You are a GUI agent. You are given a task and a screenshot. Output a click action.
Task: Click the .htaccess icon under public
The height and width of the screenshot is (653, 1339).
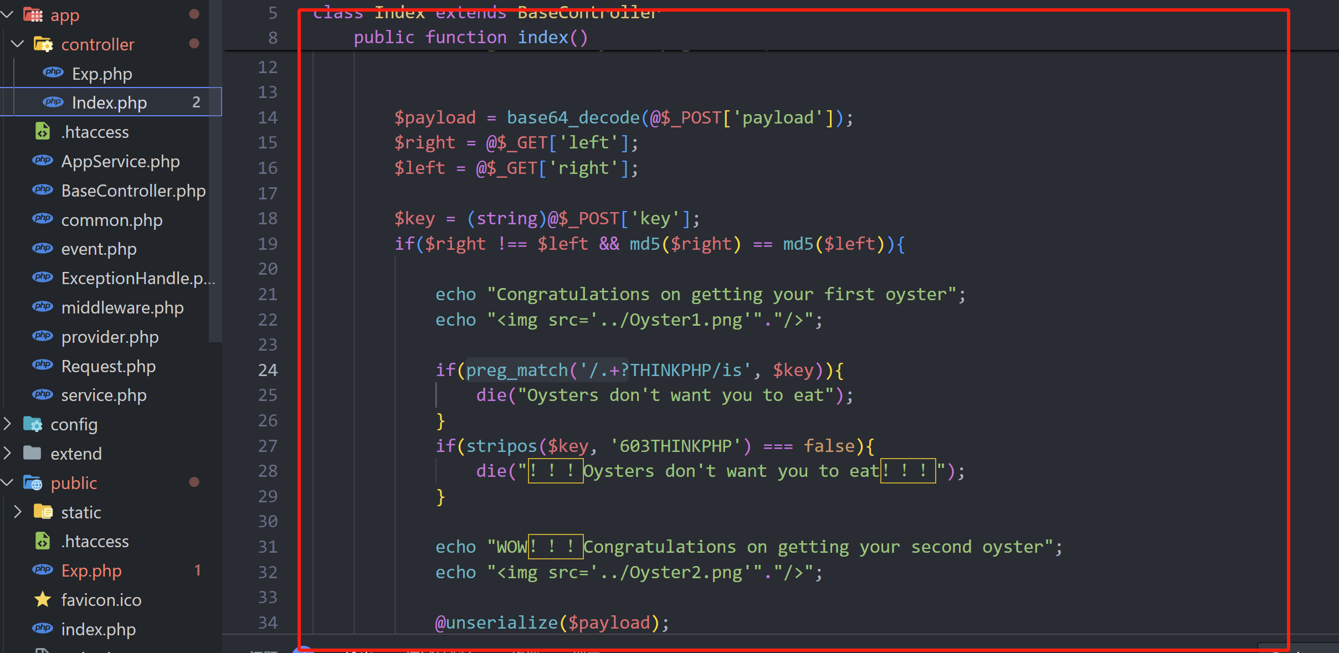[x=43, y=541]
